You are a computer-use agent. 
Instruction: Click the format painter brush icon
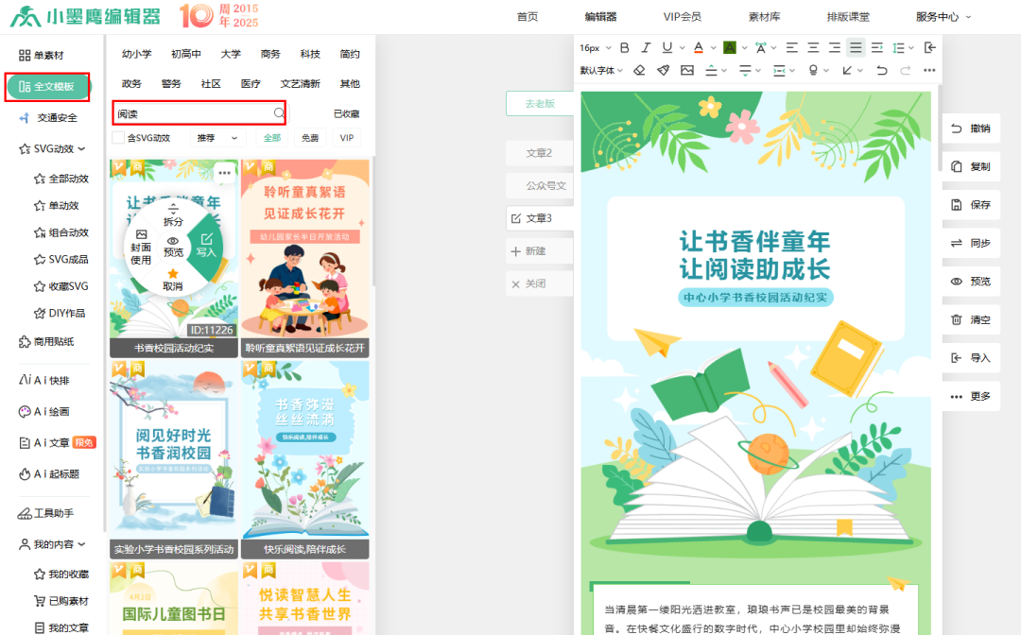(x=664, y=70)
